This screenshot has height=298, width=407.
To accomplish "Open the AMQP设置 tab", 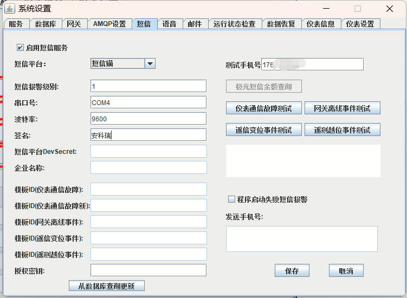I will point(109,24).
